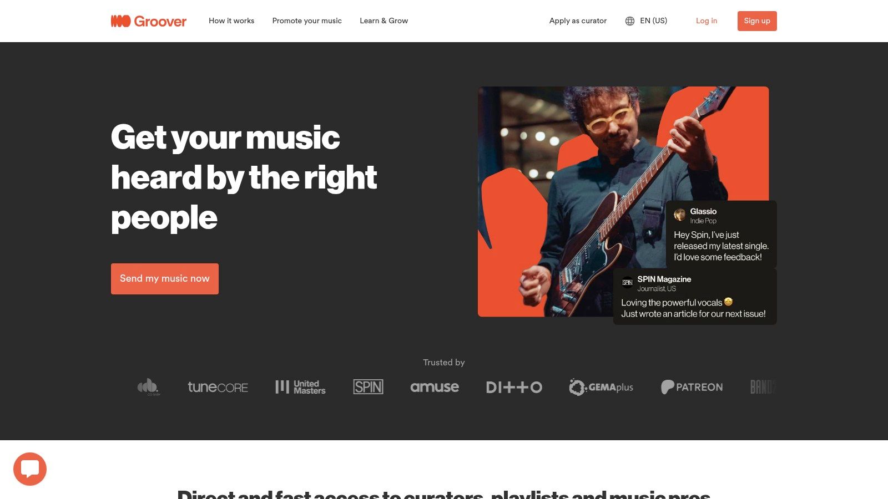Click the Sign up button
The height and width of the screenshot is (499, 888).
(x=757, y=21)
